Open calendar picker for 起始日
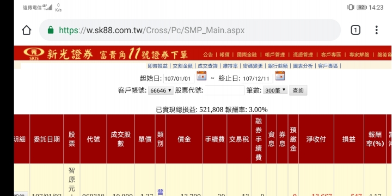This screenshot has width=392, height=196. click(201, 76)
